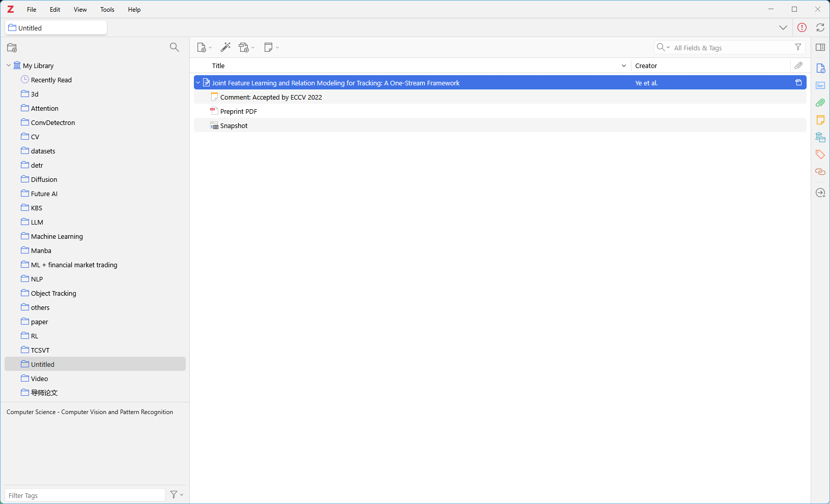Collapse the My Library tree
This screenshot has width=830, height=504.
click(9, 66)
